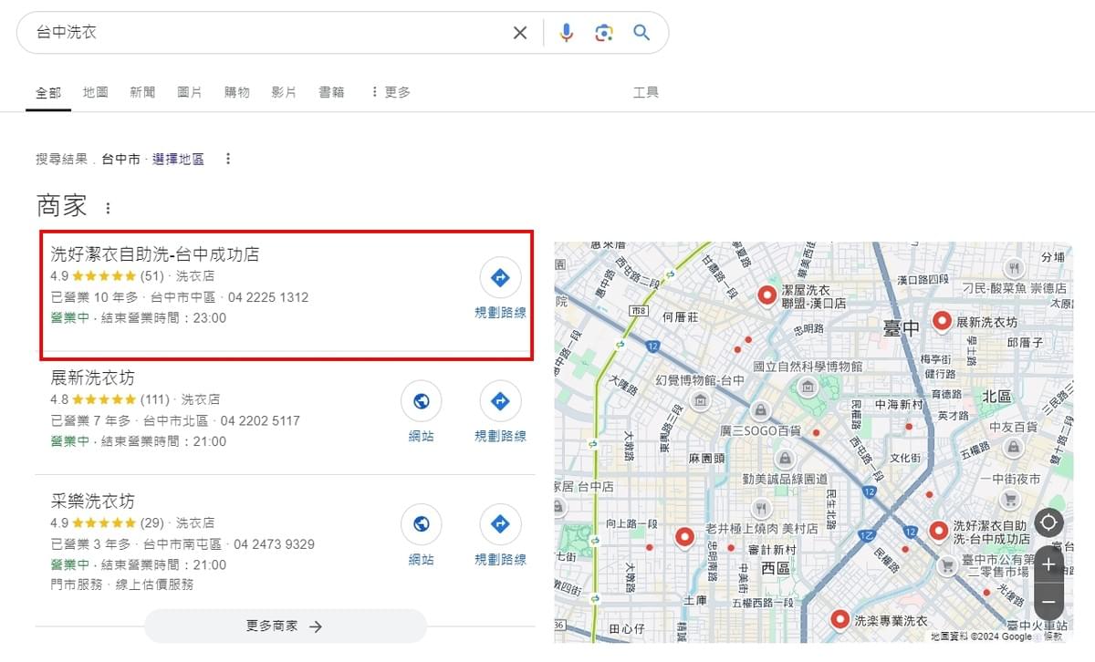Click the 更多商家 button
Screen dimensions: 1095x662
pyautogui.click(x=285, y=626)
